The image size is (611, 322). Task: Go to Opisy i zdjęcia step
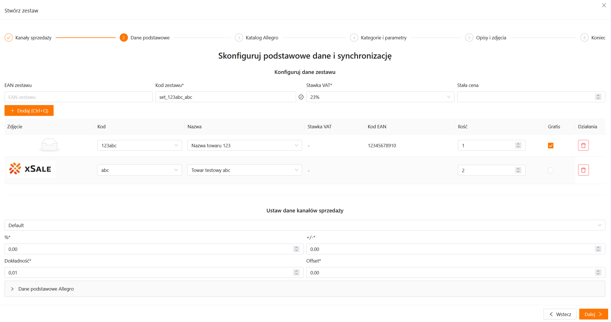pyautogui.click(x=491, y=38)
